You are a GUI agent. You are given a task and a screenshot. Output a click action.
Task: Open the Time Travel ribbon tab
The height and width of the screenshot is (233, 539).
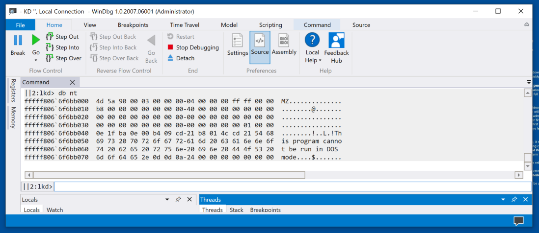tap(185, 24)
